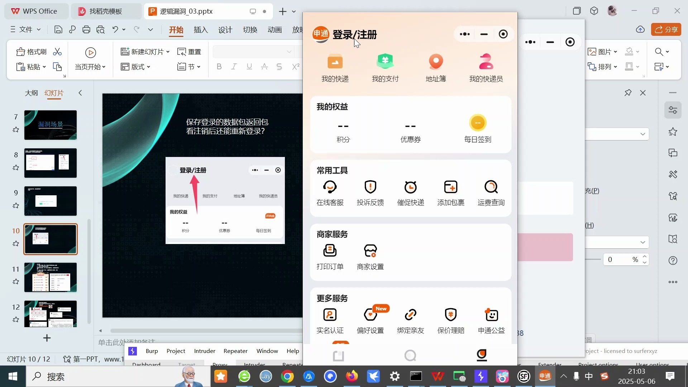Image resolution: width=688 pixels, height=387 pixels.
Task: Click the pink color fill swatch
Action: 545,247
